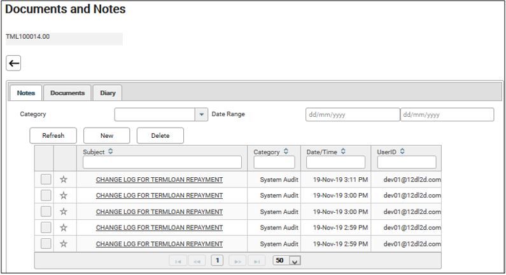Image resolution: width=506 pixels, height=275 pixels.
Task: Sort notes by UserID column
Action: pyautogui.click(x=402, y=152)
